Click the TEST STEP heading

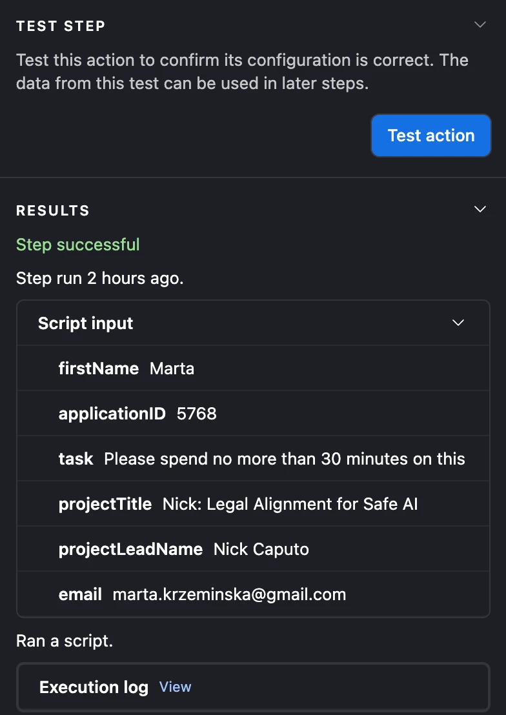(61, 26)
